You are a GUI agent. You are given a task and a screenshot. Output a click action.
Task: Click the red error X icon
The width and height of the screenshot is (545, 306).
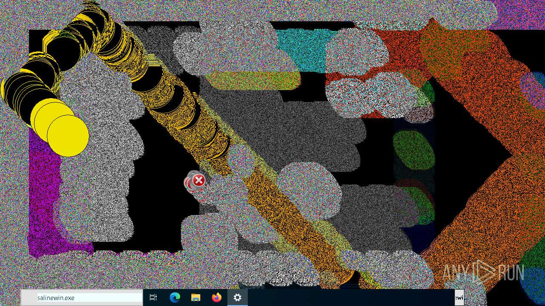click(x=198, y=181)
